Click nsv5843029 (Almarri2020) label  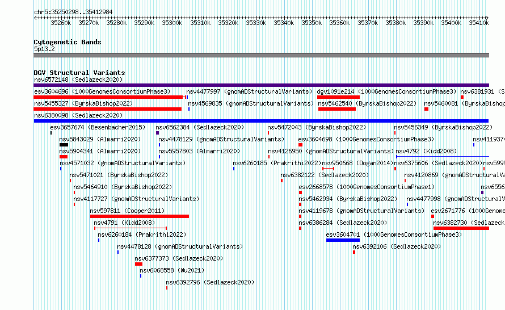(100, 139)
